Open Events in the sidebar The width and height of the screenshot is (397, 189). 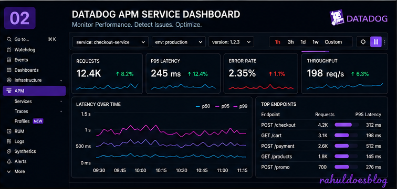pyautogui.click(x=21, y=60)
